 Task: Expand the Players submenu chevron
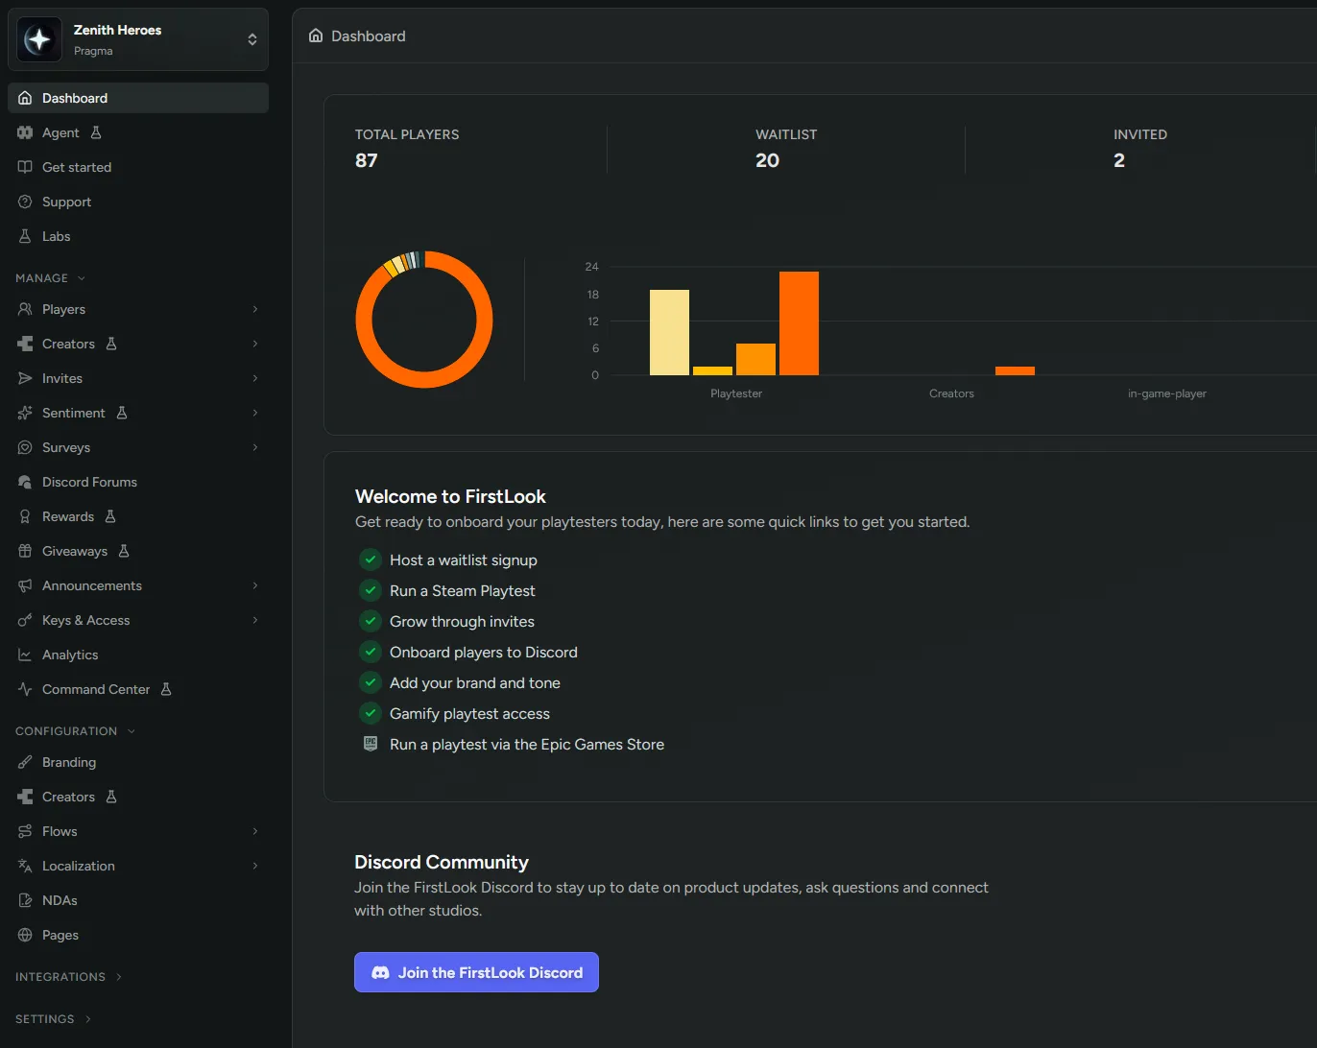[x=255, y=309]
